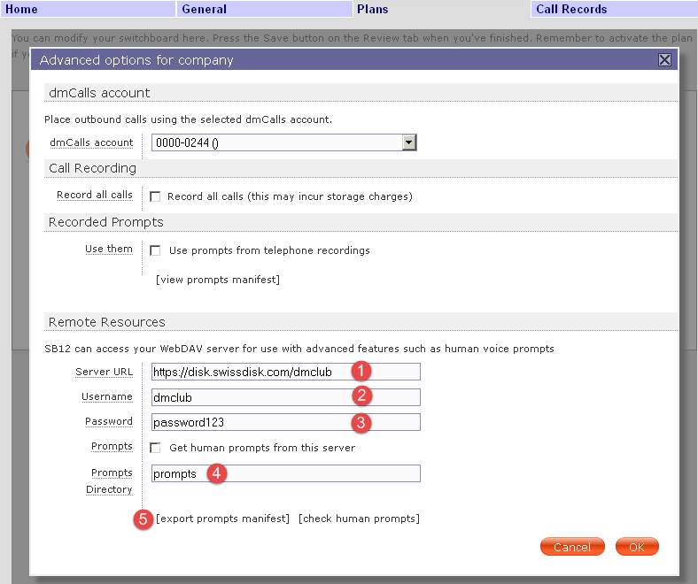Confirm with the OK button
698x584 pixels.
click(x=637, y=547)
